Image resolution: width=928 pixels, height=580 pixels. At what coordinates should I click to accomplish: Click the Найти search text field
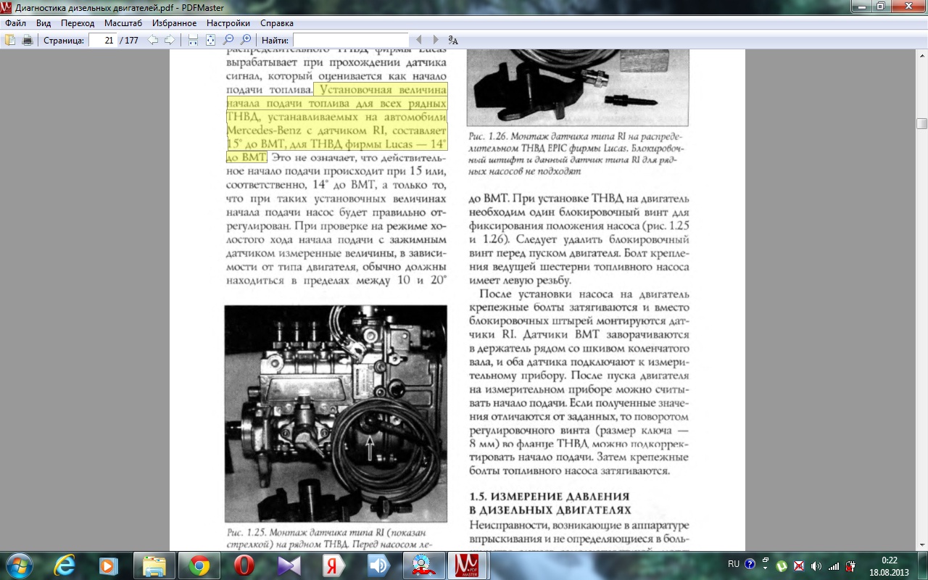point(351,41)
